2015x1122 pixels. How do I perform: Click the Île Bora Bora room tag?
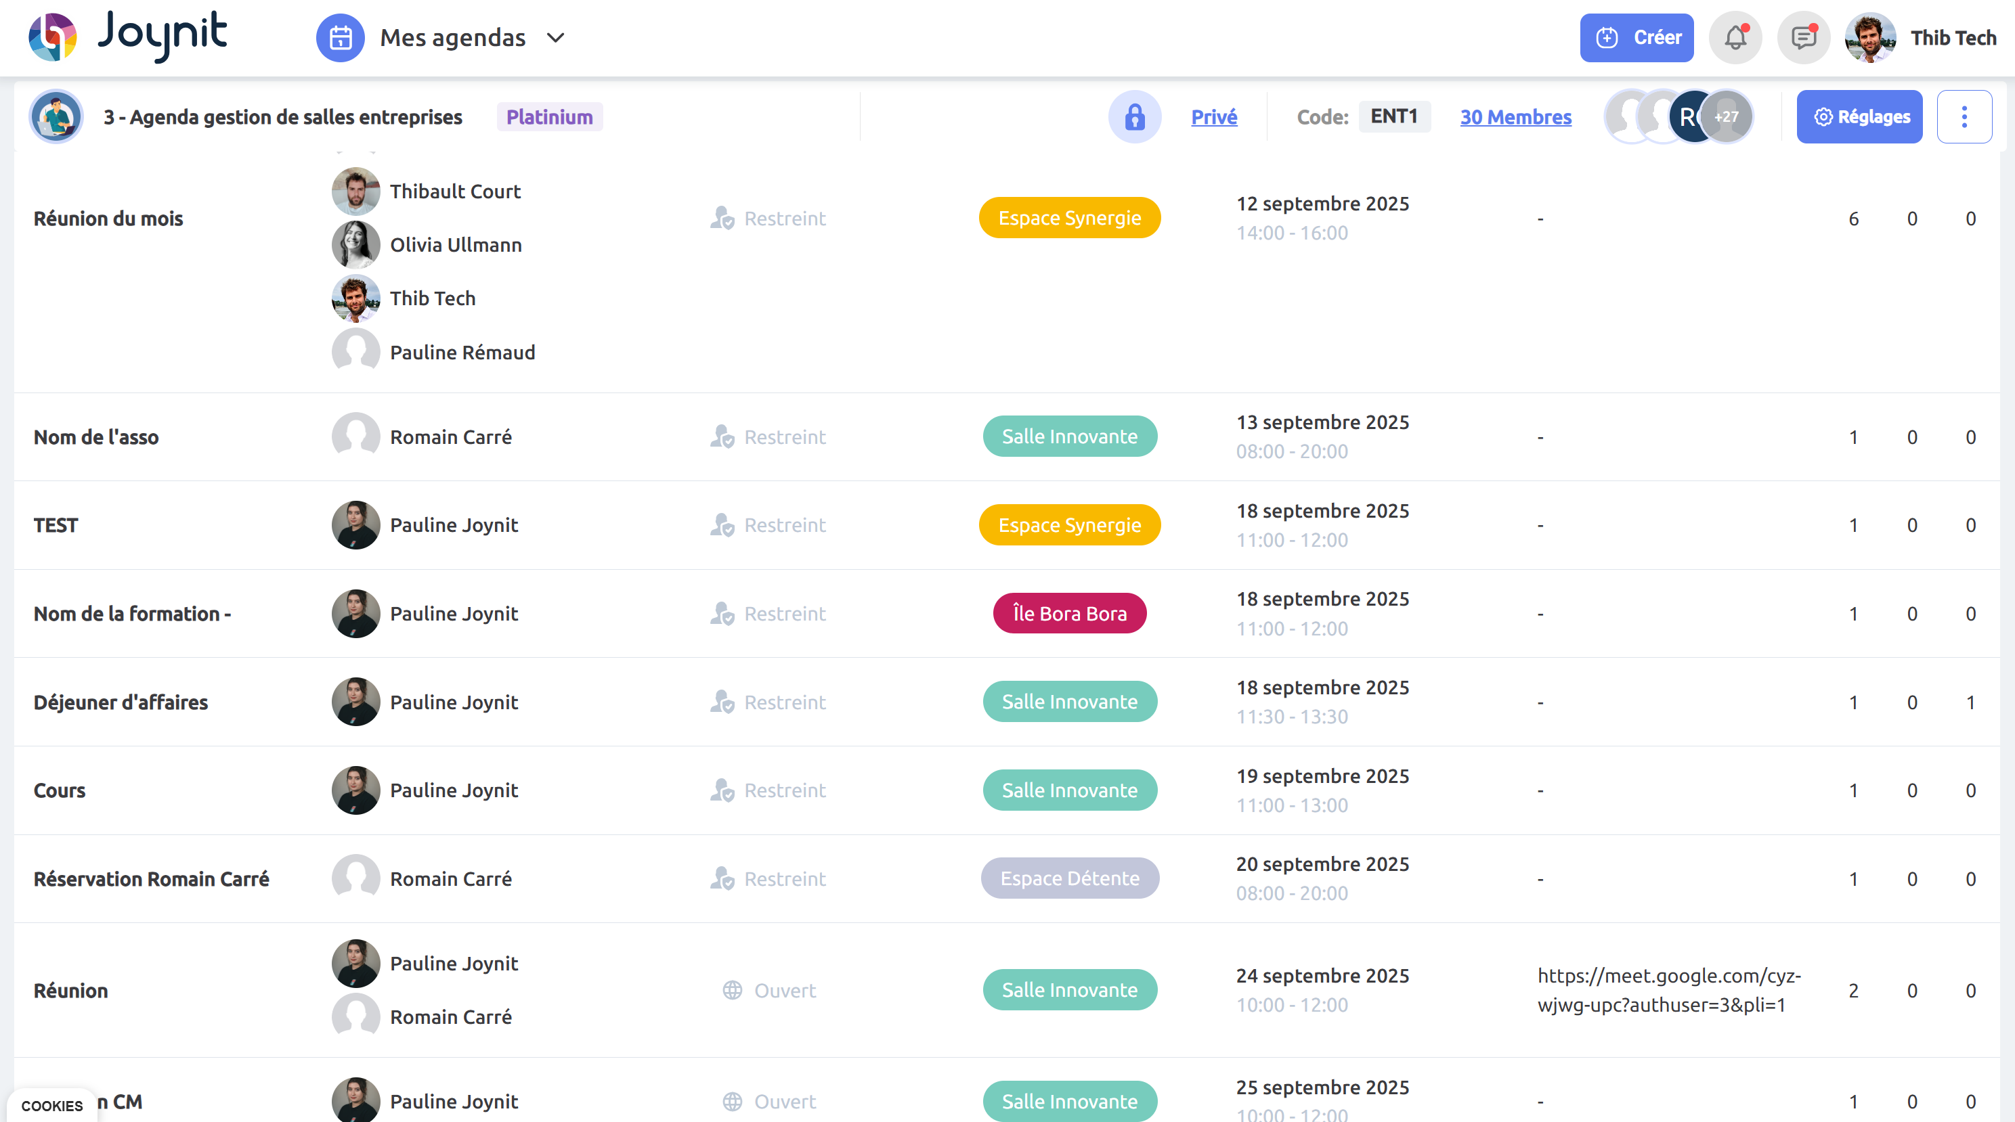tap(1069, 614)
